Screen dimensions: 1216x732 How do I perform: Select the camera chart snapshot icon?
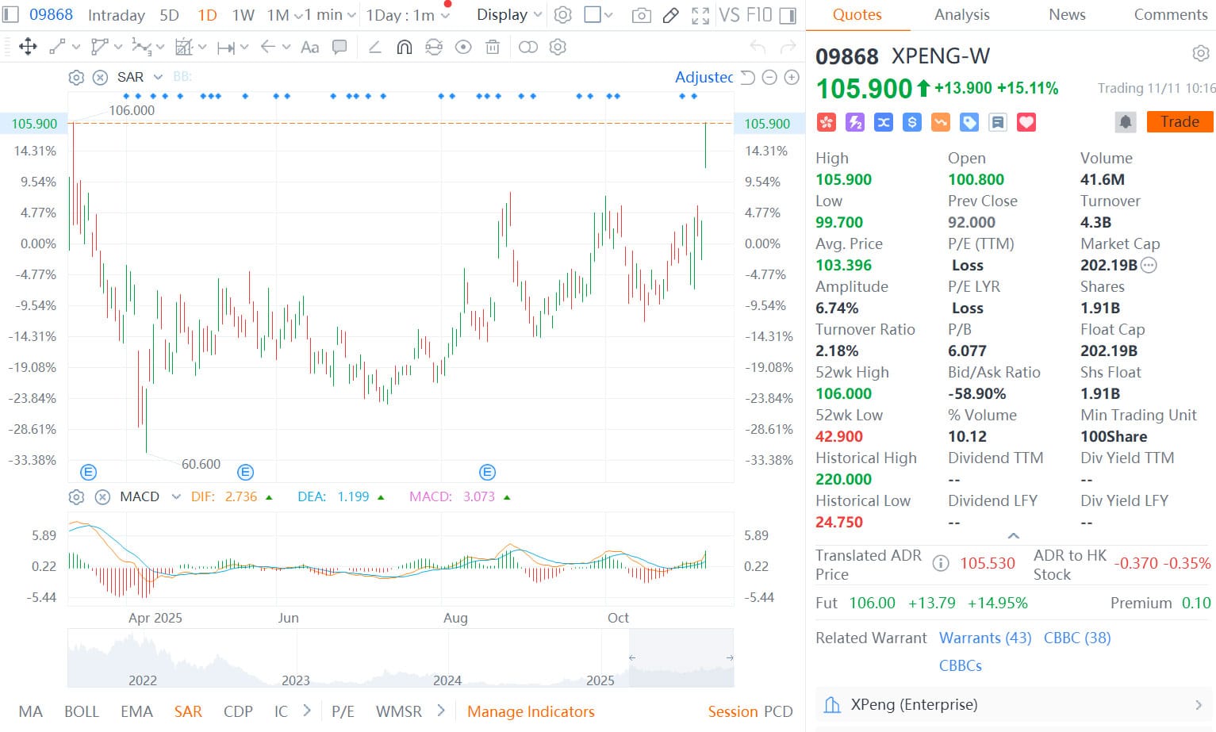[x=641, y=14]
